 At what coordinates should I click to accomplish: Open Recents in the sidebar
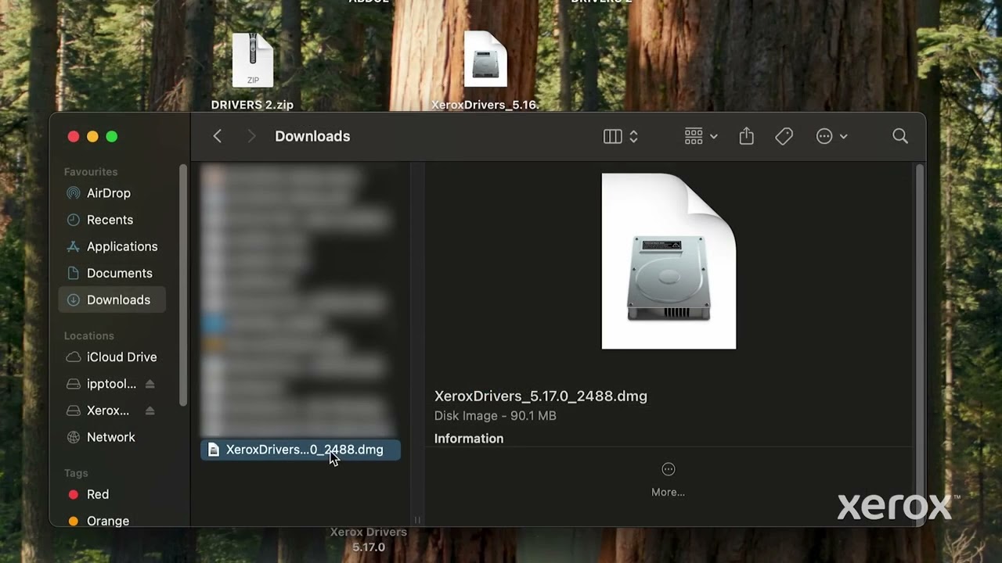click(x=112, y=220)
